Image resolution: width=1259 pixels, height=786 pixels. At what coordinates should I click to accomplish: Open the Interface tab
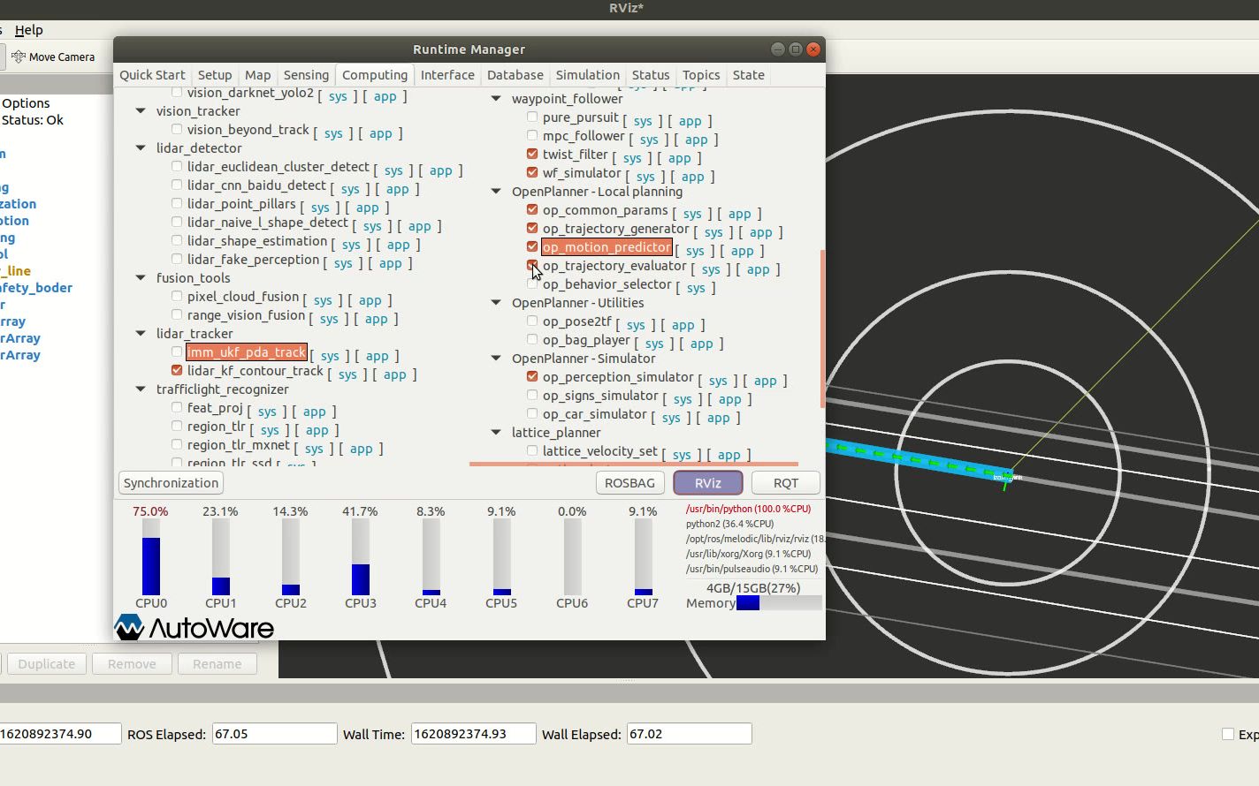click(447, 75)
